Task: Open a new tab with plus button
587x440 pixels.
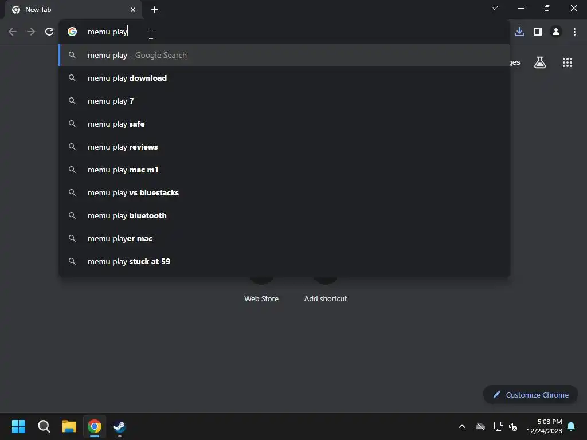Action: (155, 10)
